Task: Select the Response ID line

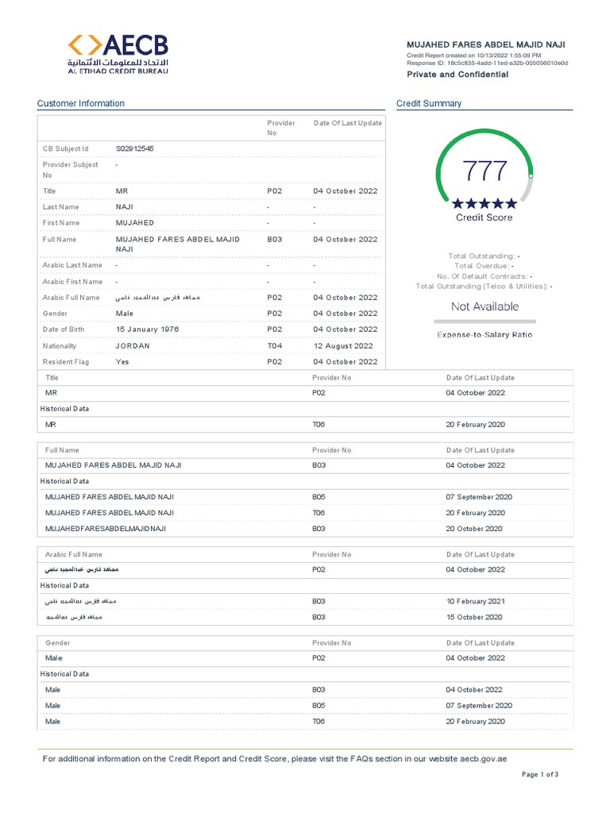Action: (x=487, y=63)
